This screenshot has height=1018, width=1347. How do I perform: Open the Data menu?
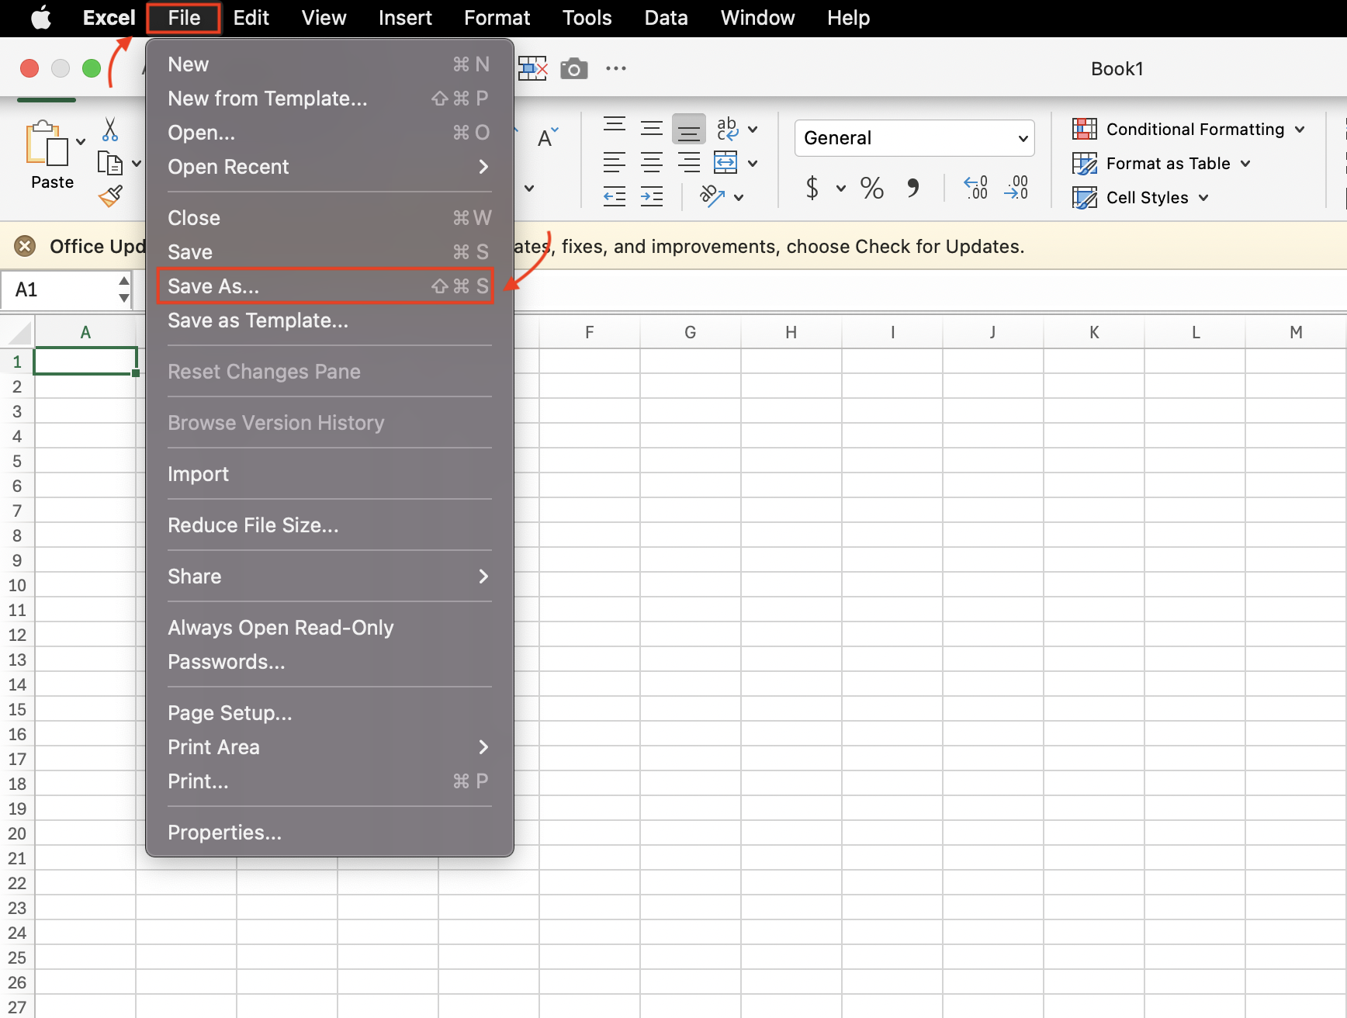(x=666, y=18)
